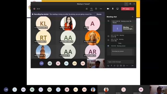The width and height of the screenshot is (167, 94).
Task: Click the Type a new message field
Action: point(120,62)
